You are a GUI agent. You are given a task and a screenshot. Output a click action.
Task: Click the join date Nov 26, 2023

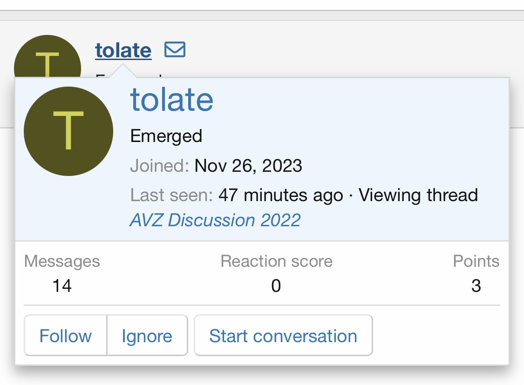coord(248,165)
